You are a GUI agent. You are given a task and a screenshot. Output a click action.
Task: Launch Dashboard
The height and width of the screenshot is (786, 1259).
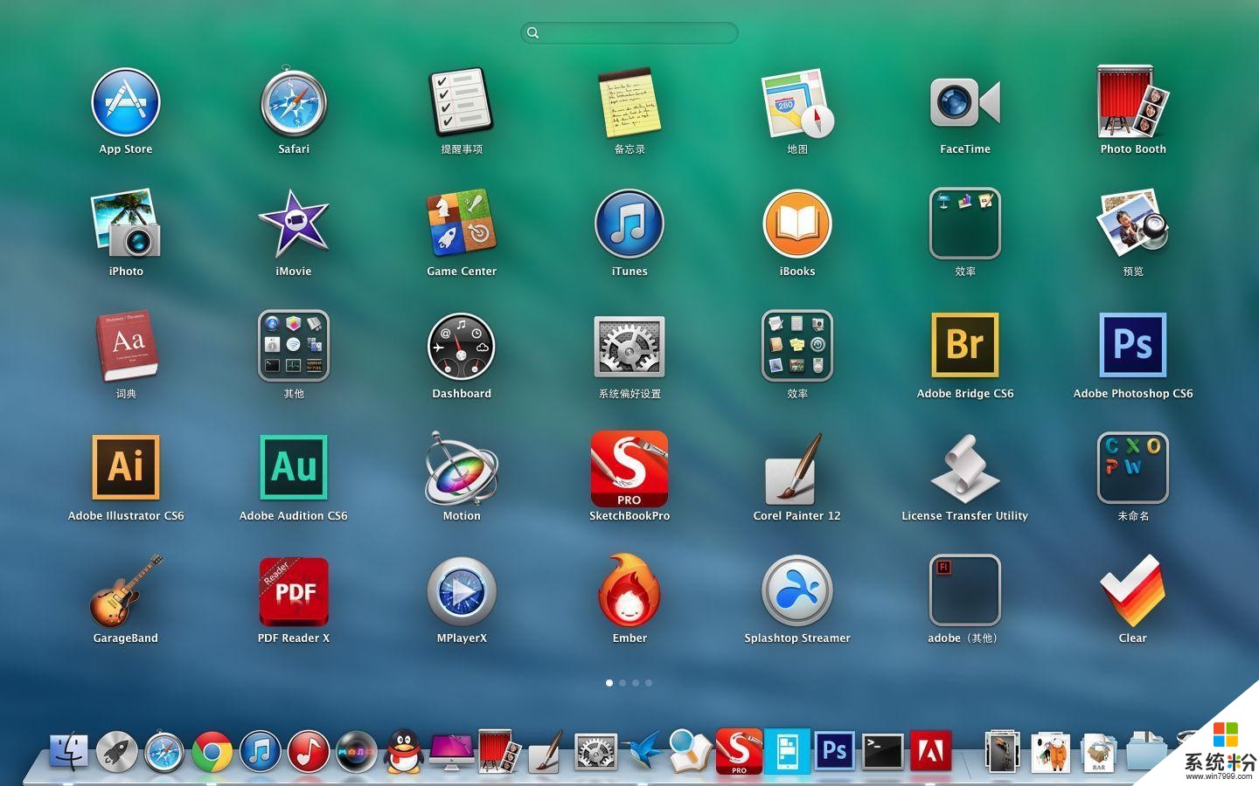pyautogui.click(x=462, y=346)
